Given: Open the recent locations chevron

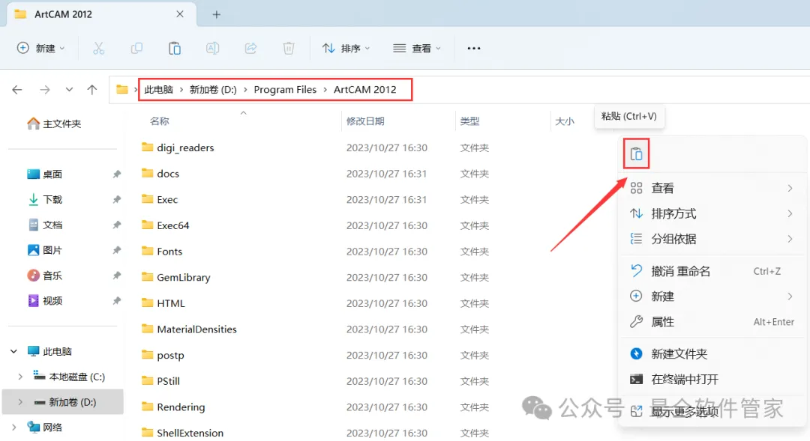Looking at the screenshot, I should pos(69,90).
